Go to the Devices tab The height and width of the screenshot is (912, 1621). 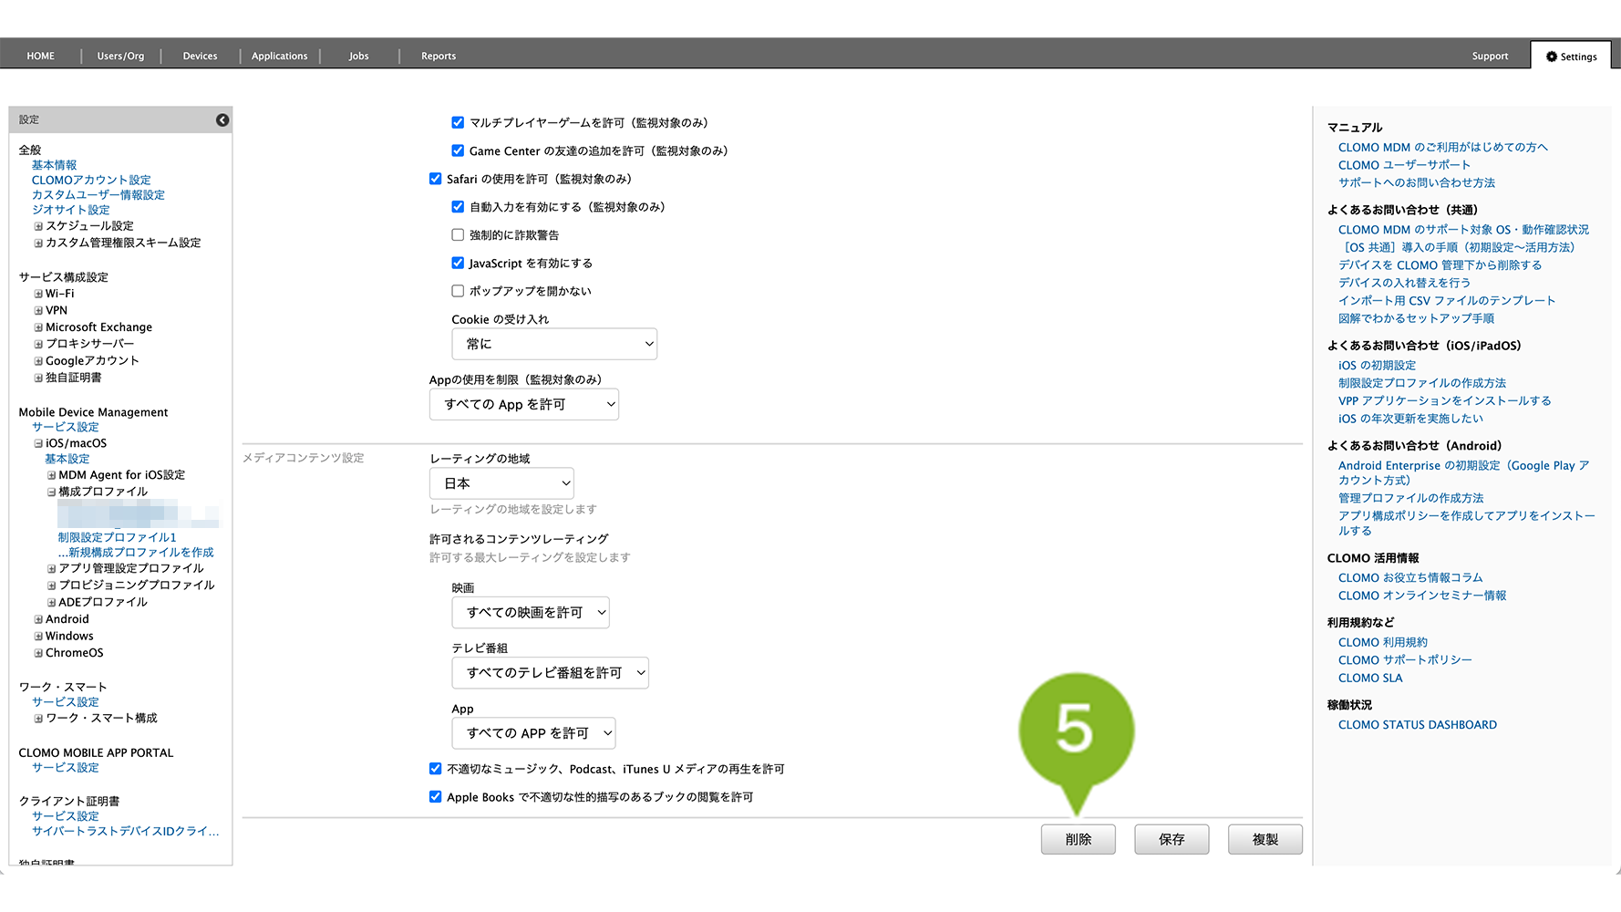coord(200,57)
